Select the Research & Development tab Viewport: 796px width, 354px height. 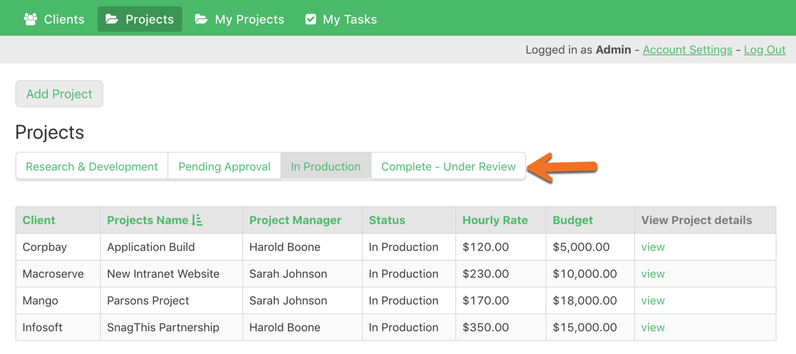pos(92,166)
